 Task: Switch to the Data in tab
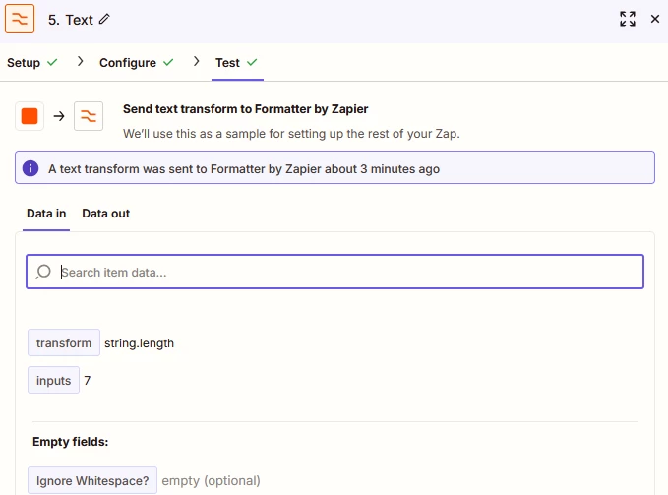click(x=46, y=214)
